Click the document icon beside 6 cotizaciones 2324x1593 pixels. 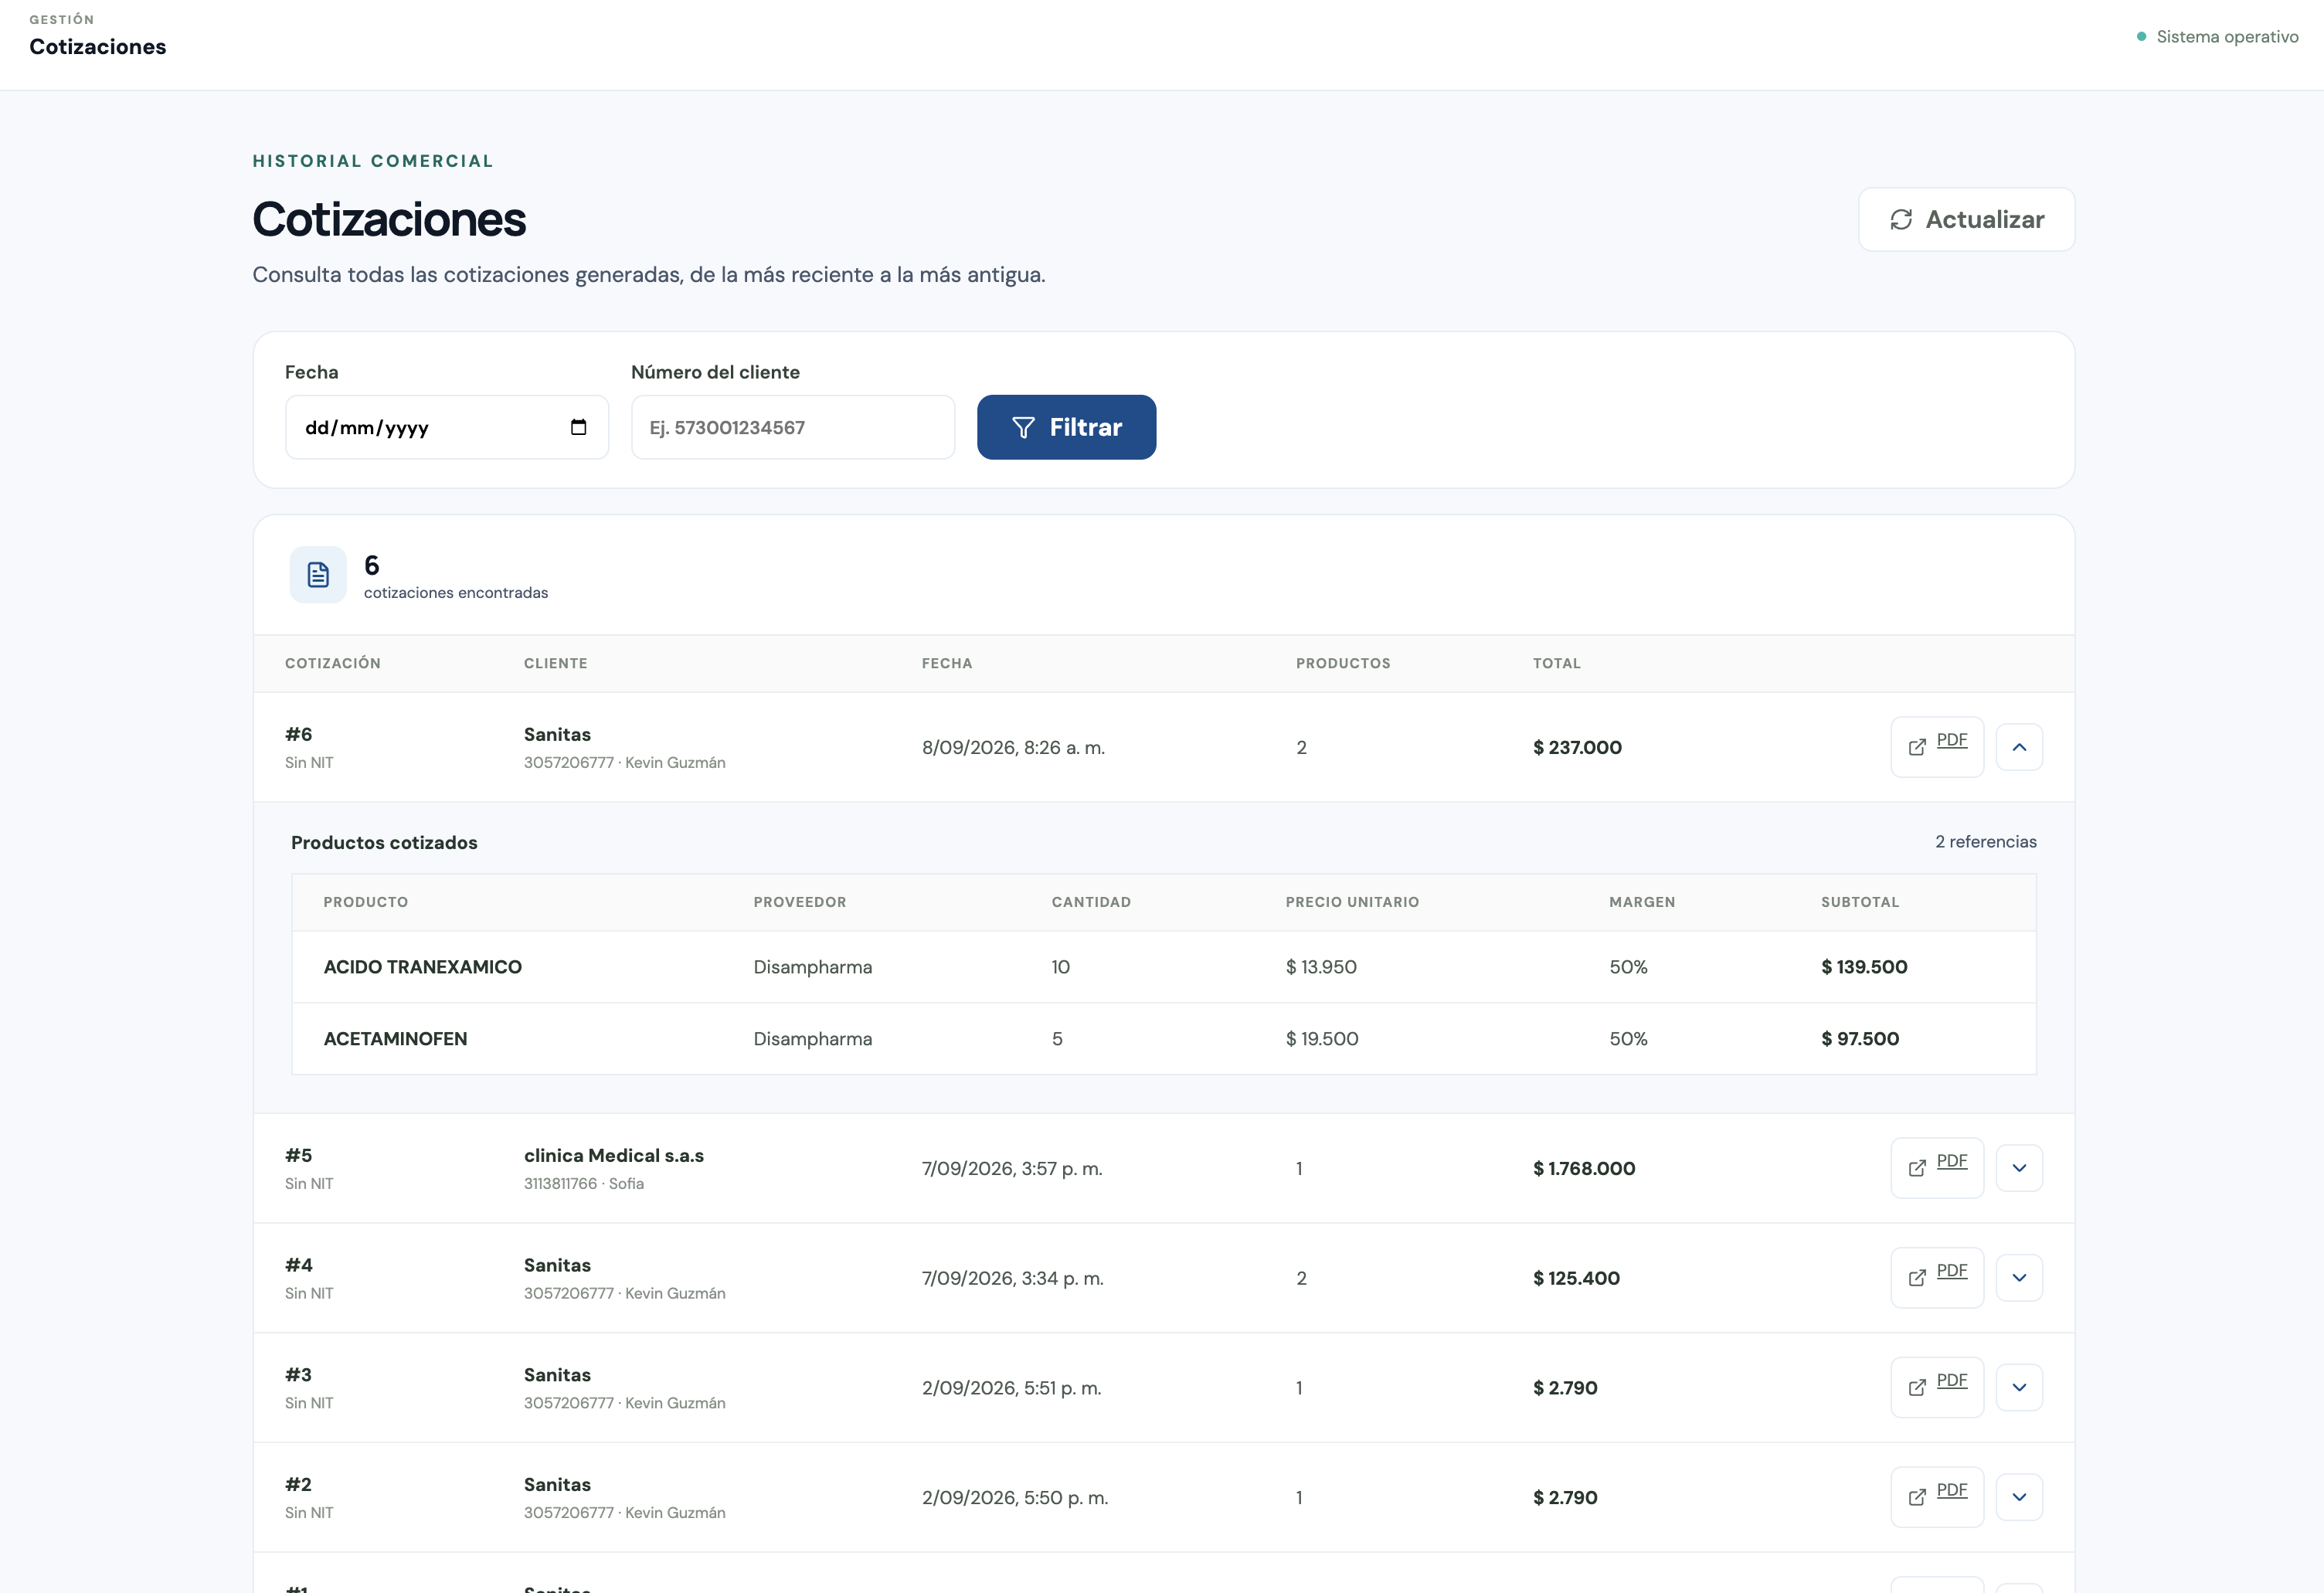pyautogui.click(x=318, y=574)
